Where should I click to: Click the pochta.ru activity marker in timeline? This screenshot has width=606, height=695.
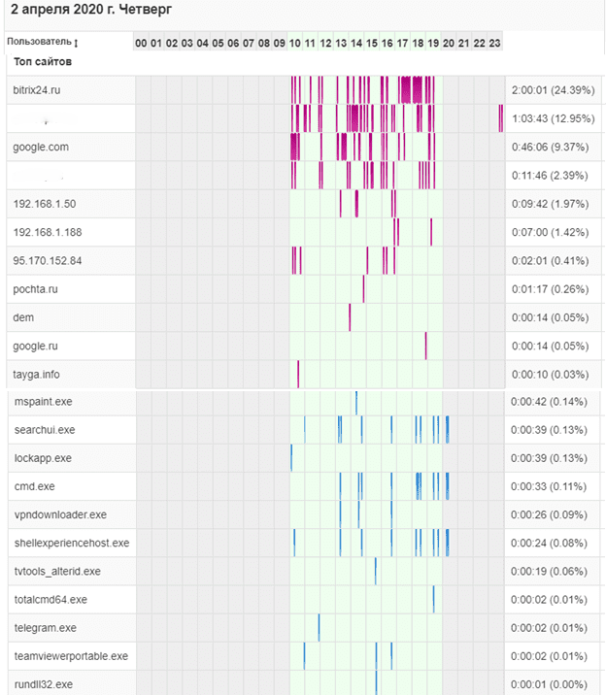363,289
